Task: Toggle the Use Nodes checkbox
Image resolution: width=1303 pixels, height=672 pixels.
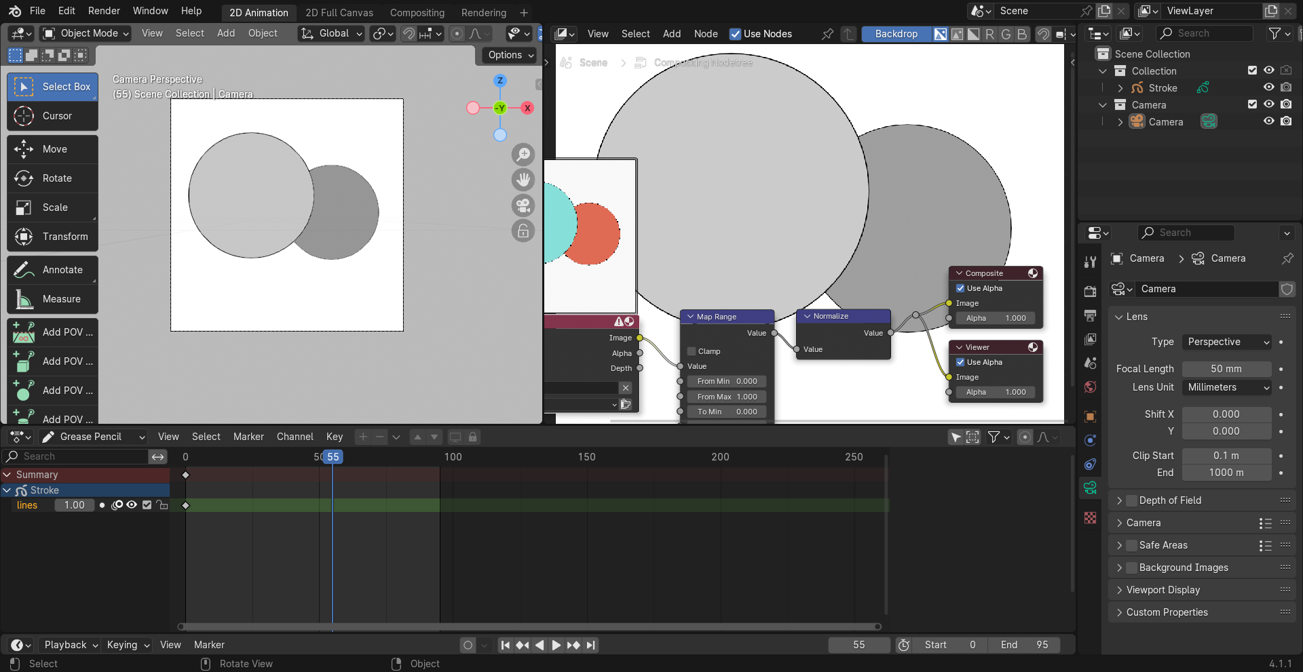Action: click(x=735, y=34)
